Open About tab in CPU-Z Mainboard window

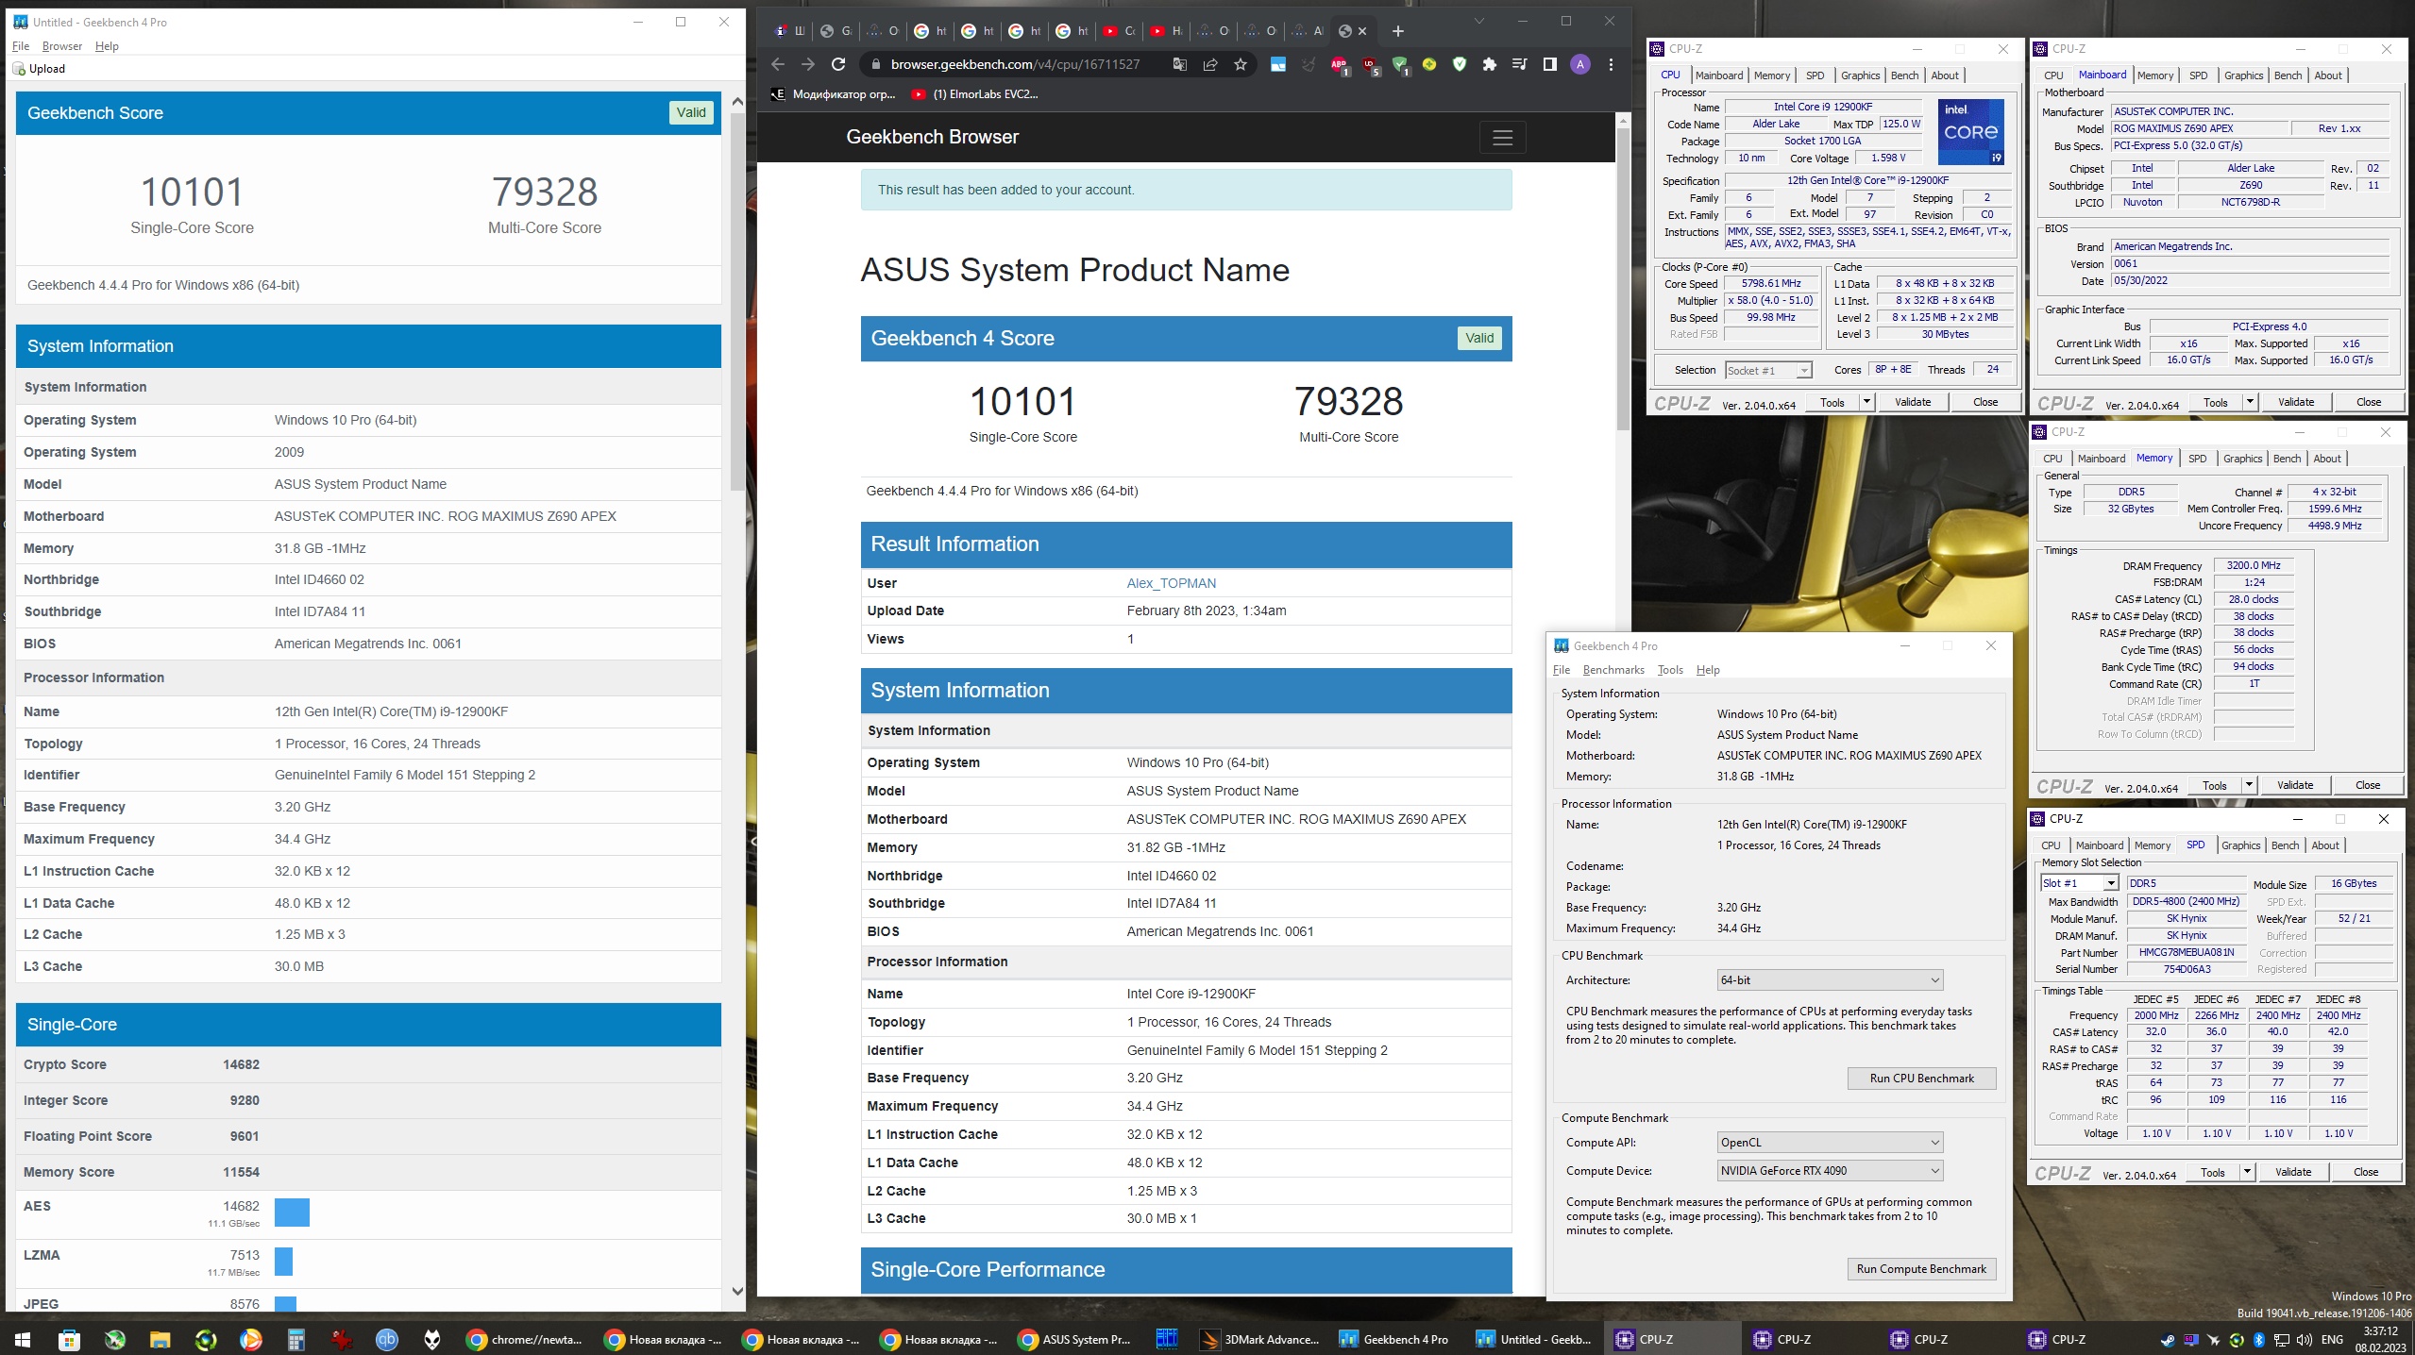click(x=2327, y=75)
